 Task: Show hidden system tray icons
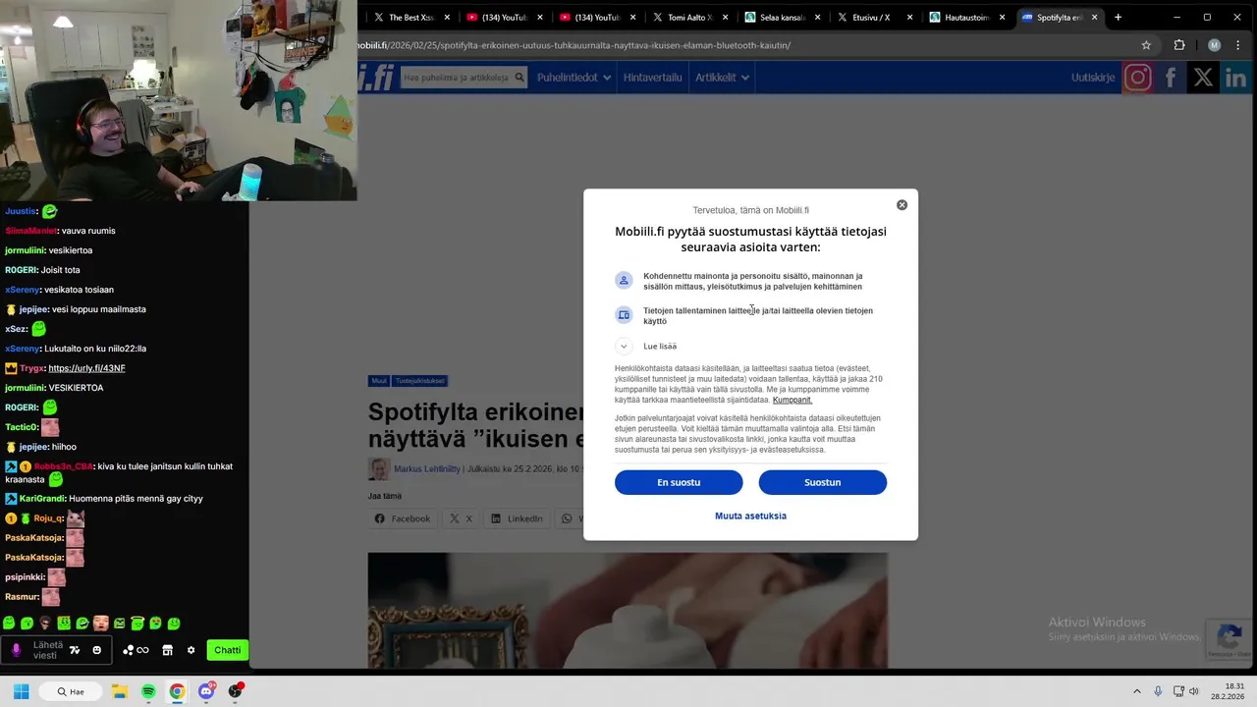pyautogui.click(x=1137, y=691)
